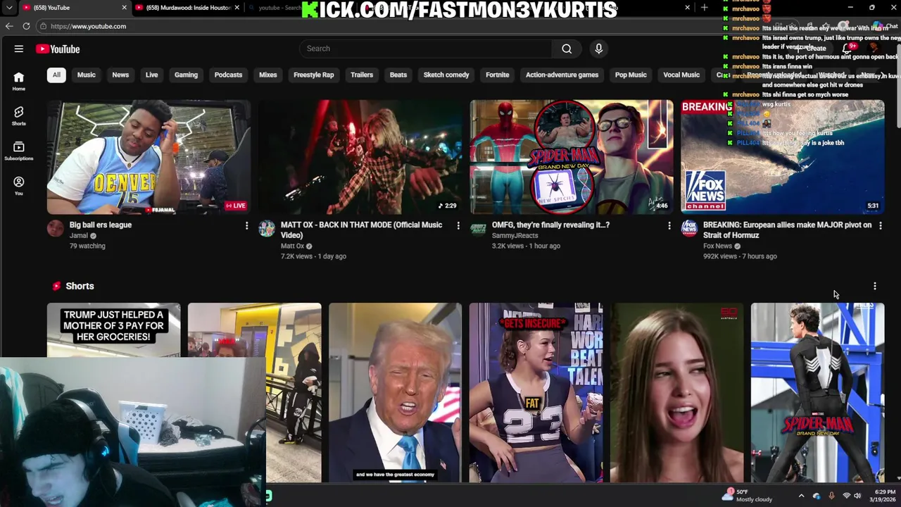The image size is (901, 507).
Task: Open Matt Ox channel avatar
Action: 267,228
